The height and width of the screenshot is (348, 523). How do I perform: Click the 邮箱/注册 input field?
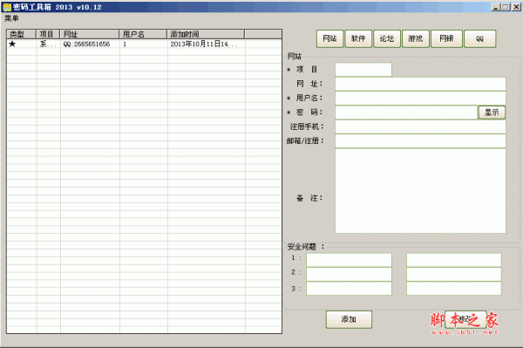[420, 140]
